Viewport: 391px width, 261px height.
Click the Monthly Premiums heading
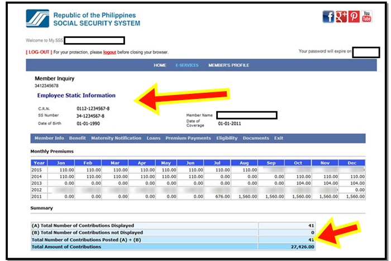[x=52, y=151]
